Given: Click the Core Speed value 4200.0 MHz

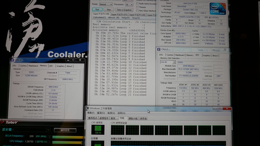Looking at the screenshot, I should pos(181,34).
